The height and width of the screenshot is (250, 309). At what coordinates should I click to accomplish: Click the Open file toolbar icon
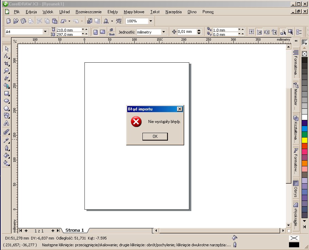(x=16, y=21)
